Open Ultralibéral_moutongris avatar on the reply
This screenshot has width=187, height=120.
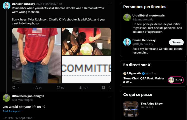point(6,98)
